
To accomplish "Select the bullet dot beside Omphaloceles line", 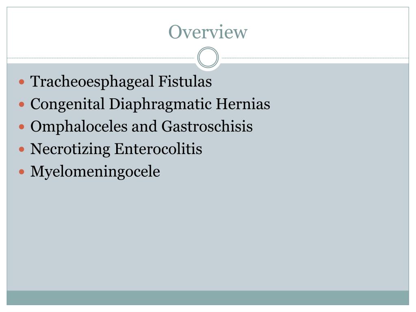I will [x=22, y=127].
